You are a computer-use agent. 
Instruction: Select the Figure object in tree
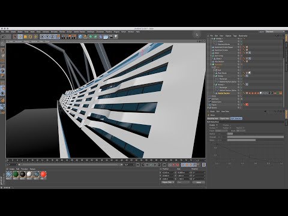tap(214, 105)
